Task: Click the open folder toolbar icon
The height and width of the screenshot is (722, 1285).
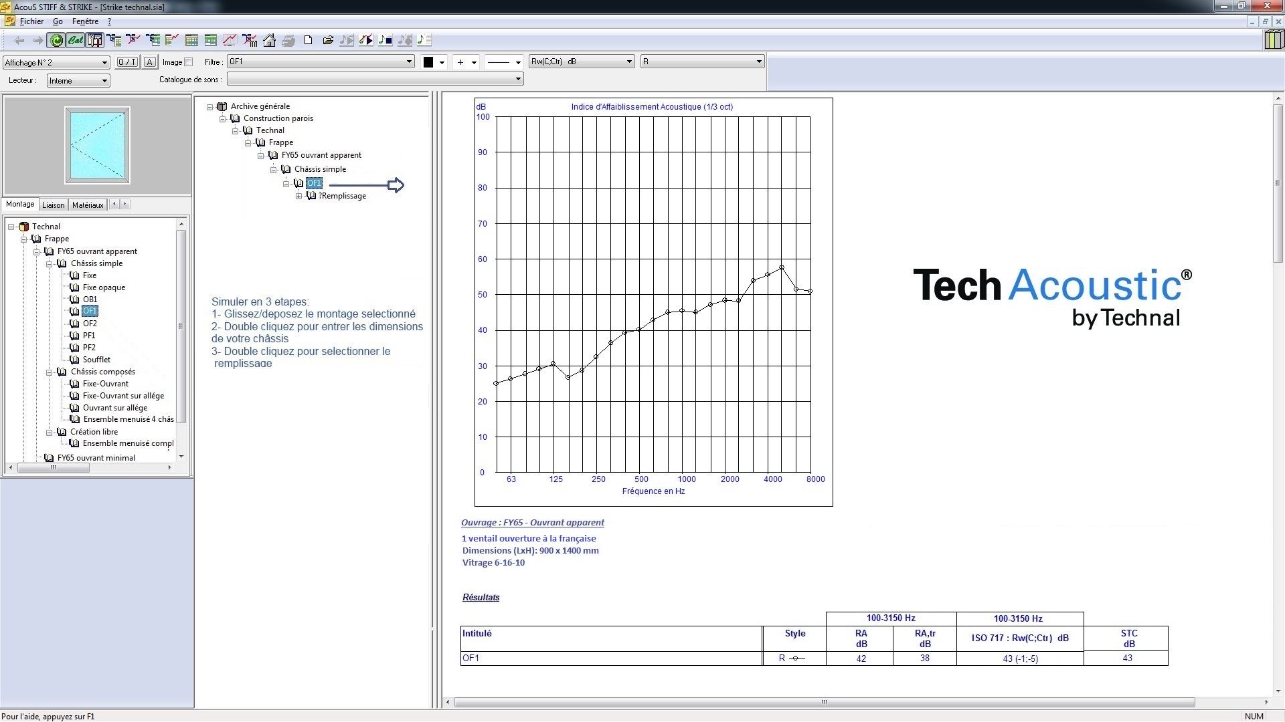Action: (x=327, y=41)
